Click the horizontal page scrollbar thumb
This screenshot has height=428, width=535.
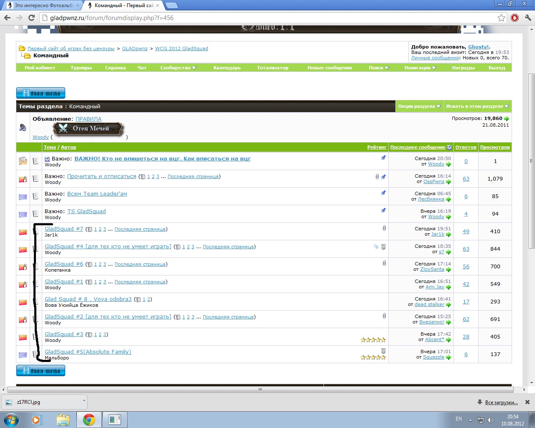tap(260, 390)
